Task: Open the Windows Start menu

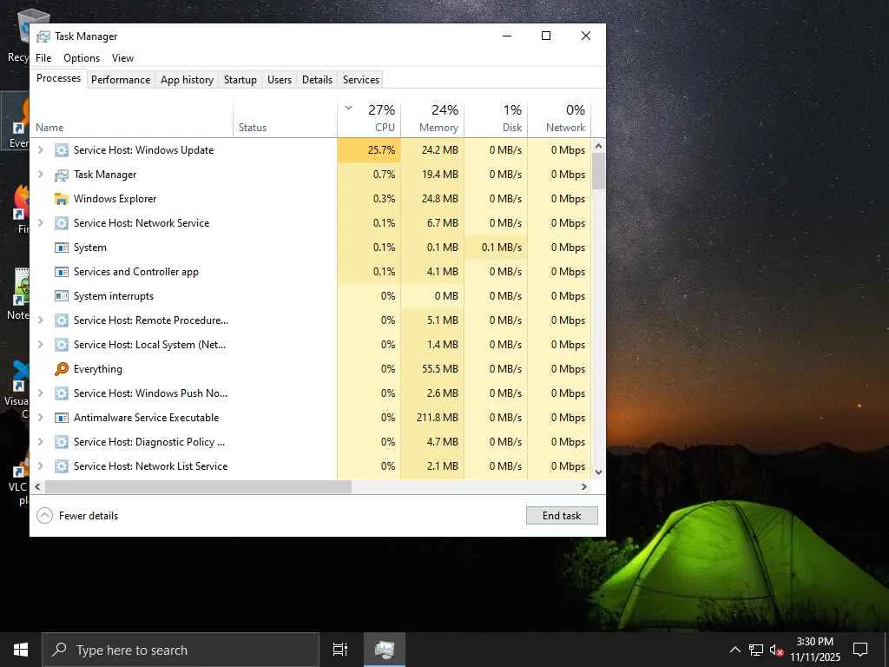Action: click(21, 650)
